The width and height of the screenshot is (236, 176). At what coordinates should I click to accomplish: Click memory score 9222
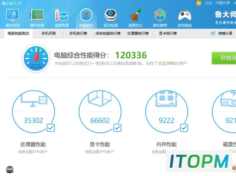click(166, 120)
